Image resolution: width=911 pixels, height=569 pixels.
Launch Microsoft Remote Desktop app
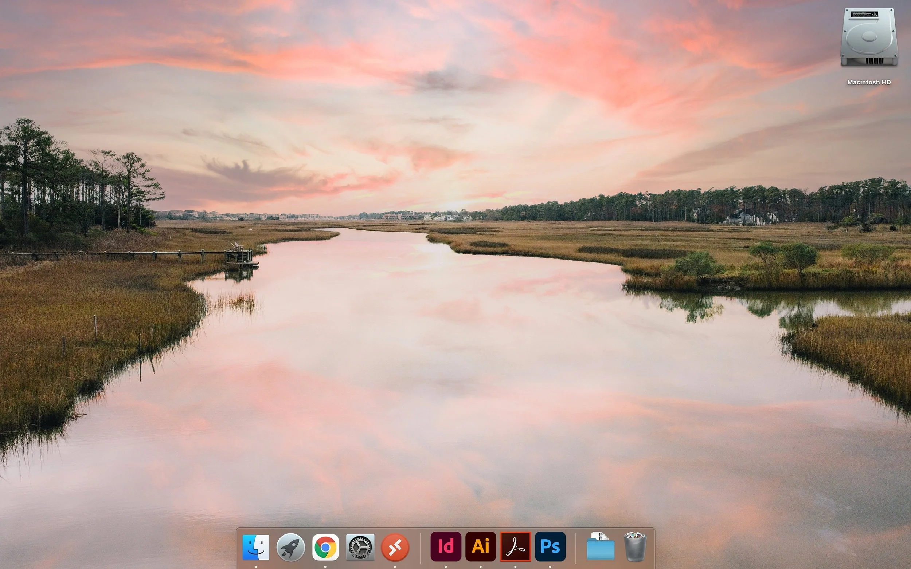[x=395, y=547]
